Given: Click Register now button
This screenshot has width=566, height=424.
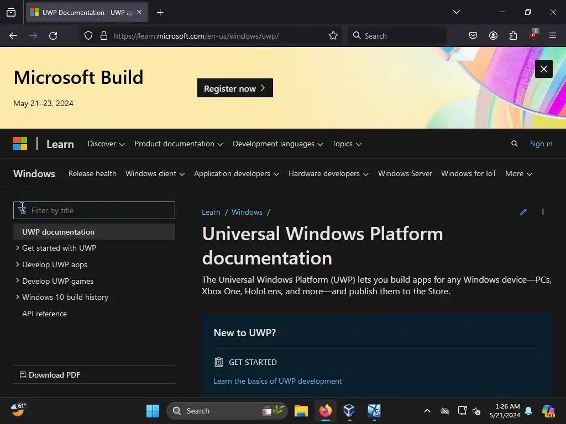Looking at the screenshot, I should (235, 88).
